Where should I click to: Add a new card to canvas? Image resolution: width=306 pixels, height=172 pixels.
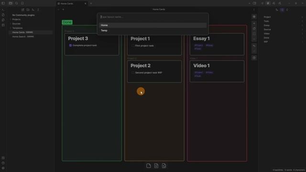[x=149, y=166]
